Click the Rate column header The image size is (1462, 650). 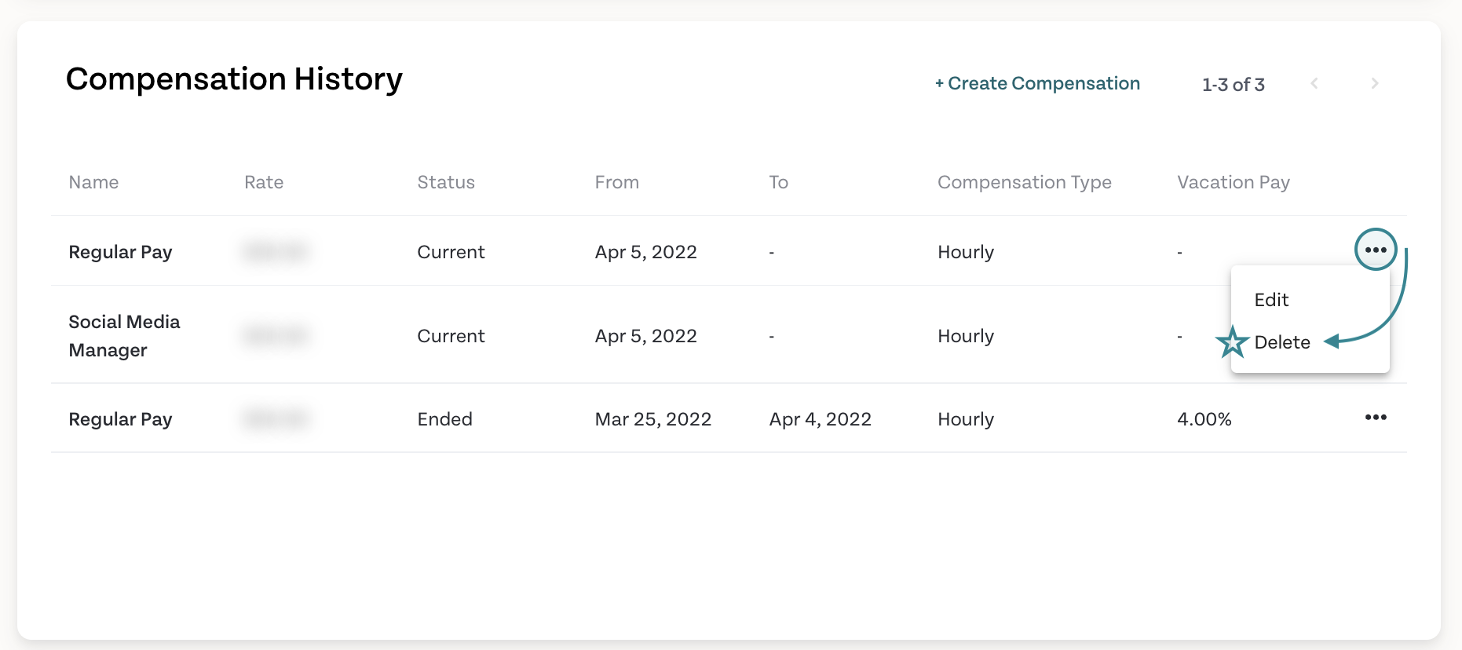coord(264,182)
